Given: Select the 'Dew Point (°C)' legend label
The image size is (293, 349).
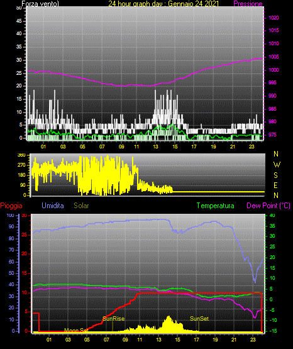Looking at the screenshot, I should tap(268, 206).
